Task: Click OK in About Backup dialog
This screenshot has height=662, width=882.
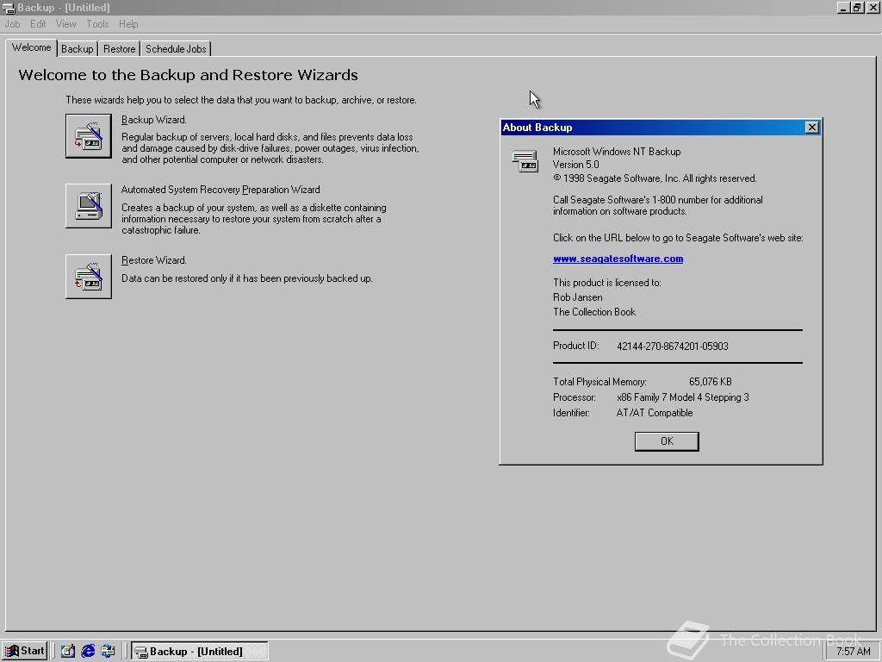Action: coord(667,441)
